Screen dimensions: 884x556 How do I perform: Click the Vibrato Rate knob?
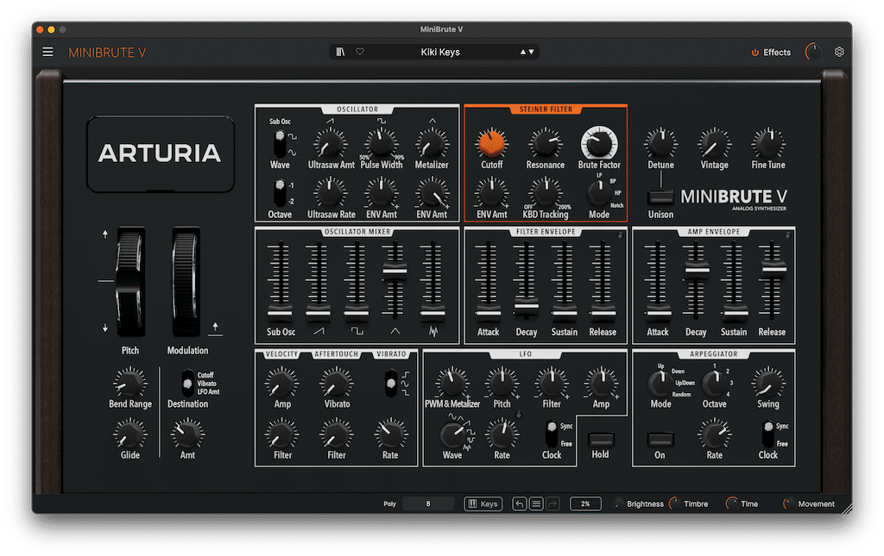point(390,434)
